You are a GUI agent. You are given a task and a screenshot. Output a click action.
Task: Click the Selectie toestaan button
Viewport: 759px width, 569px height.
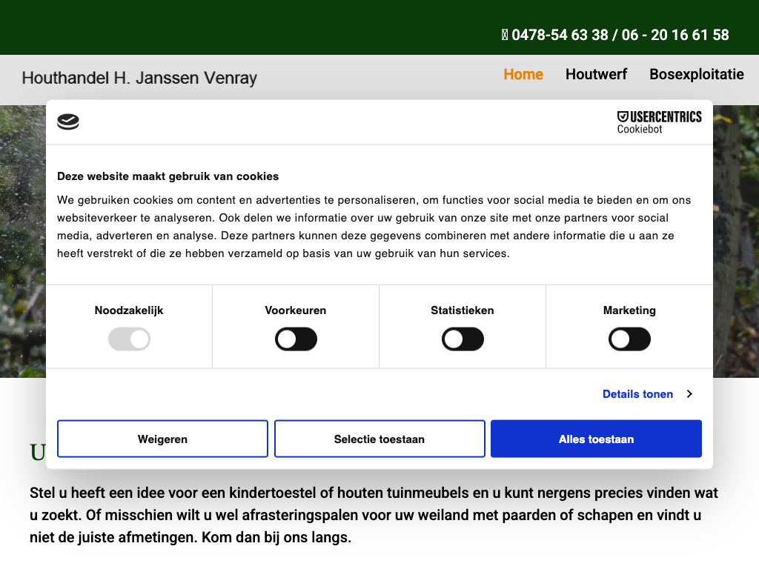click(379, 439)
